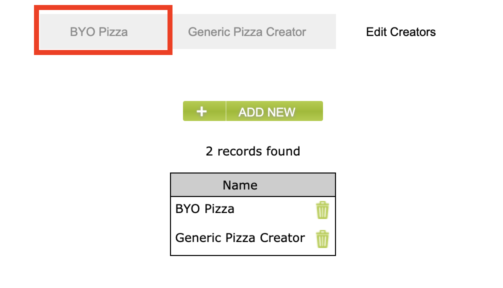Open BYO Pizza from the records list
Image resolution: width=503 pixels, height=288 pixels.
(205, 209)
